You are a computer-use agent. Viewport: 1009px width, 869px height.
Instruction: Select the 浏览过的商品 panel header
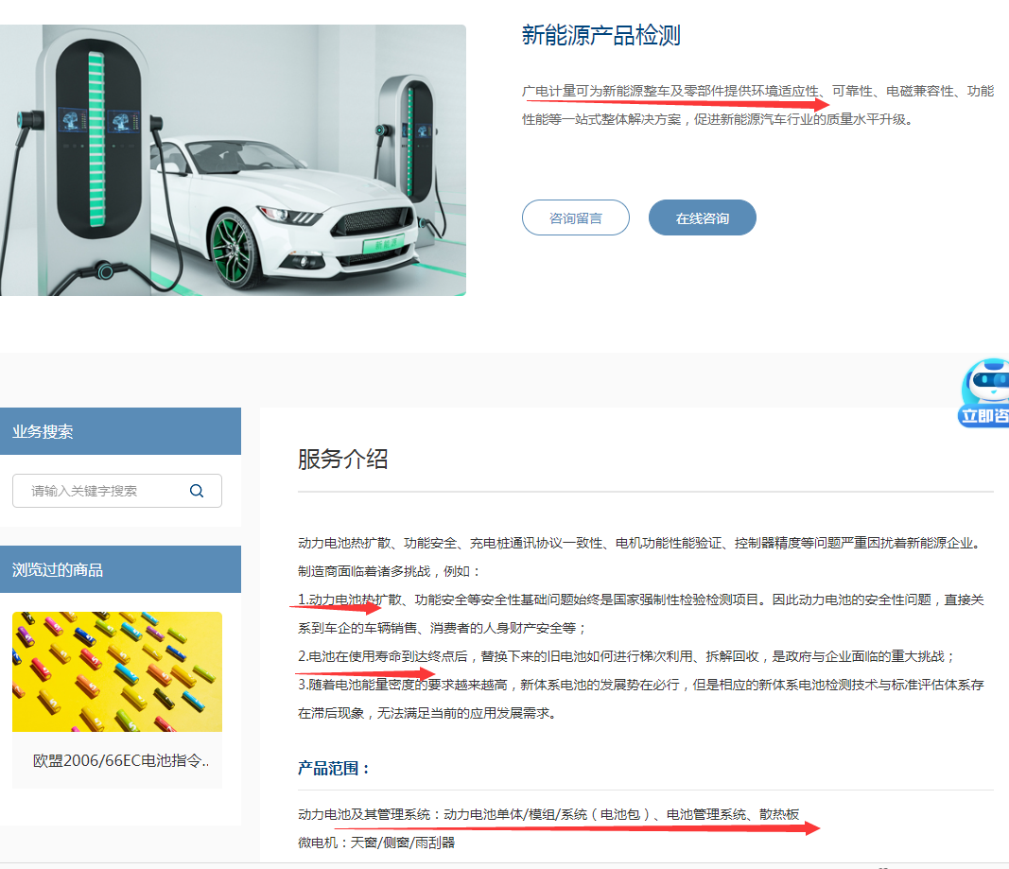tap(120, 569)
